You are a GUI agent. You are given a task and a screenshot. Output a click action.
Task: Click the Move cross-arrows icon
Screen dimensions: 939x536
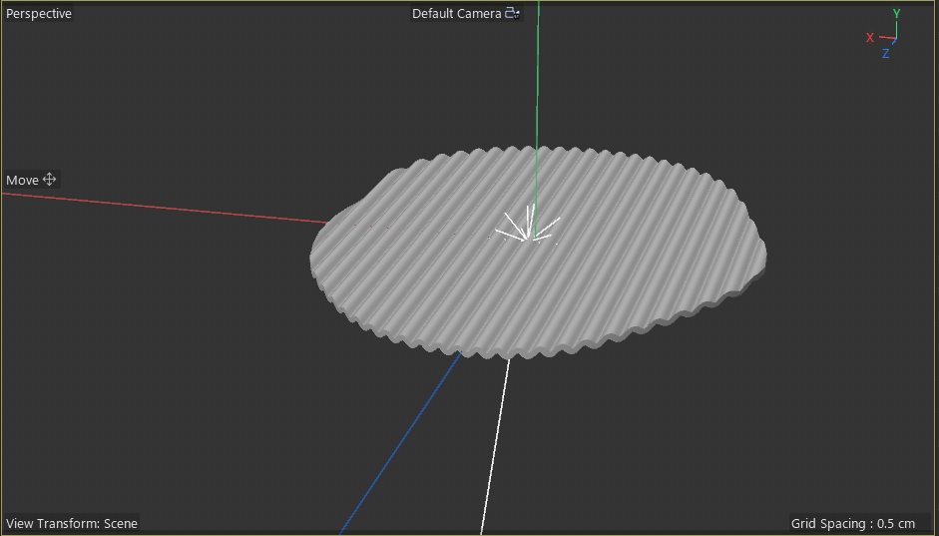(49, 179)
